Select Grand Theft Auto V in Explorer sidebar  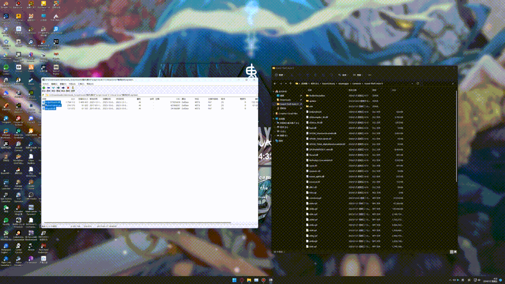(289, 104)
